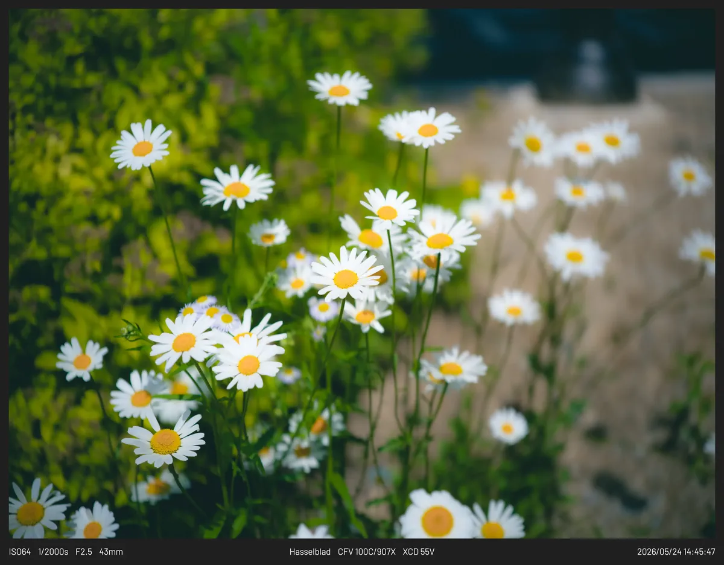This screenshot has width=724, height=565.
Task: Select the 2026/05/24 capture date
Action: [659, 552]
